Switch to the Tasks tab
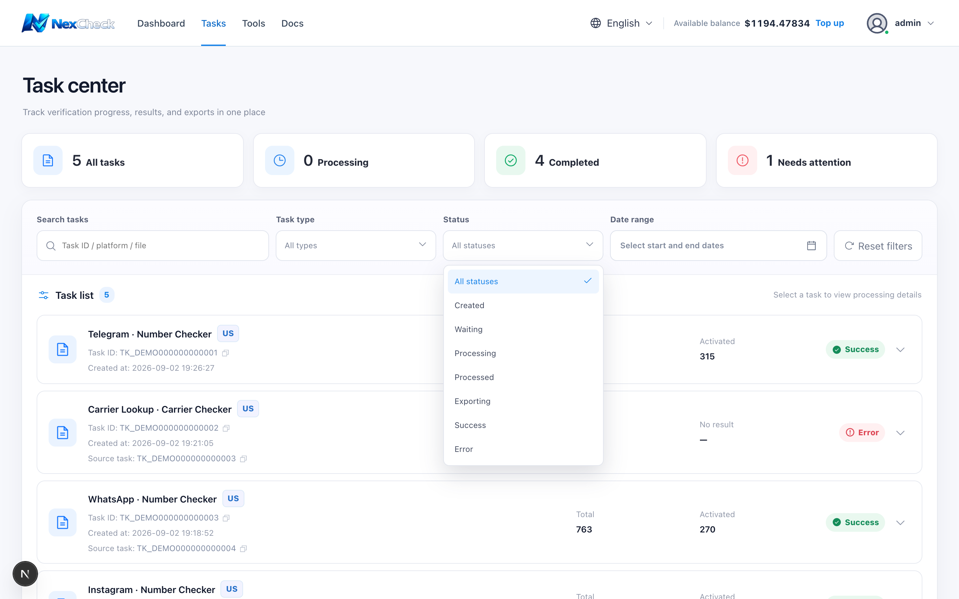The image size is (959, 599). [213, 23]
